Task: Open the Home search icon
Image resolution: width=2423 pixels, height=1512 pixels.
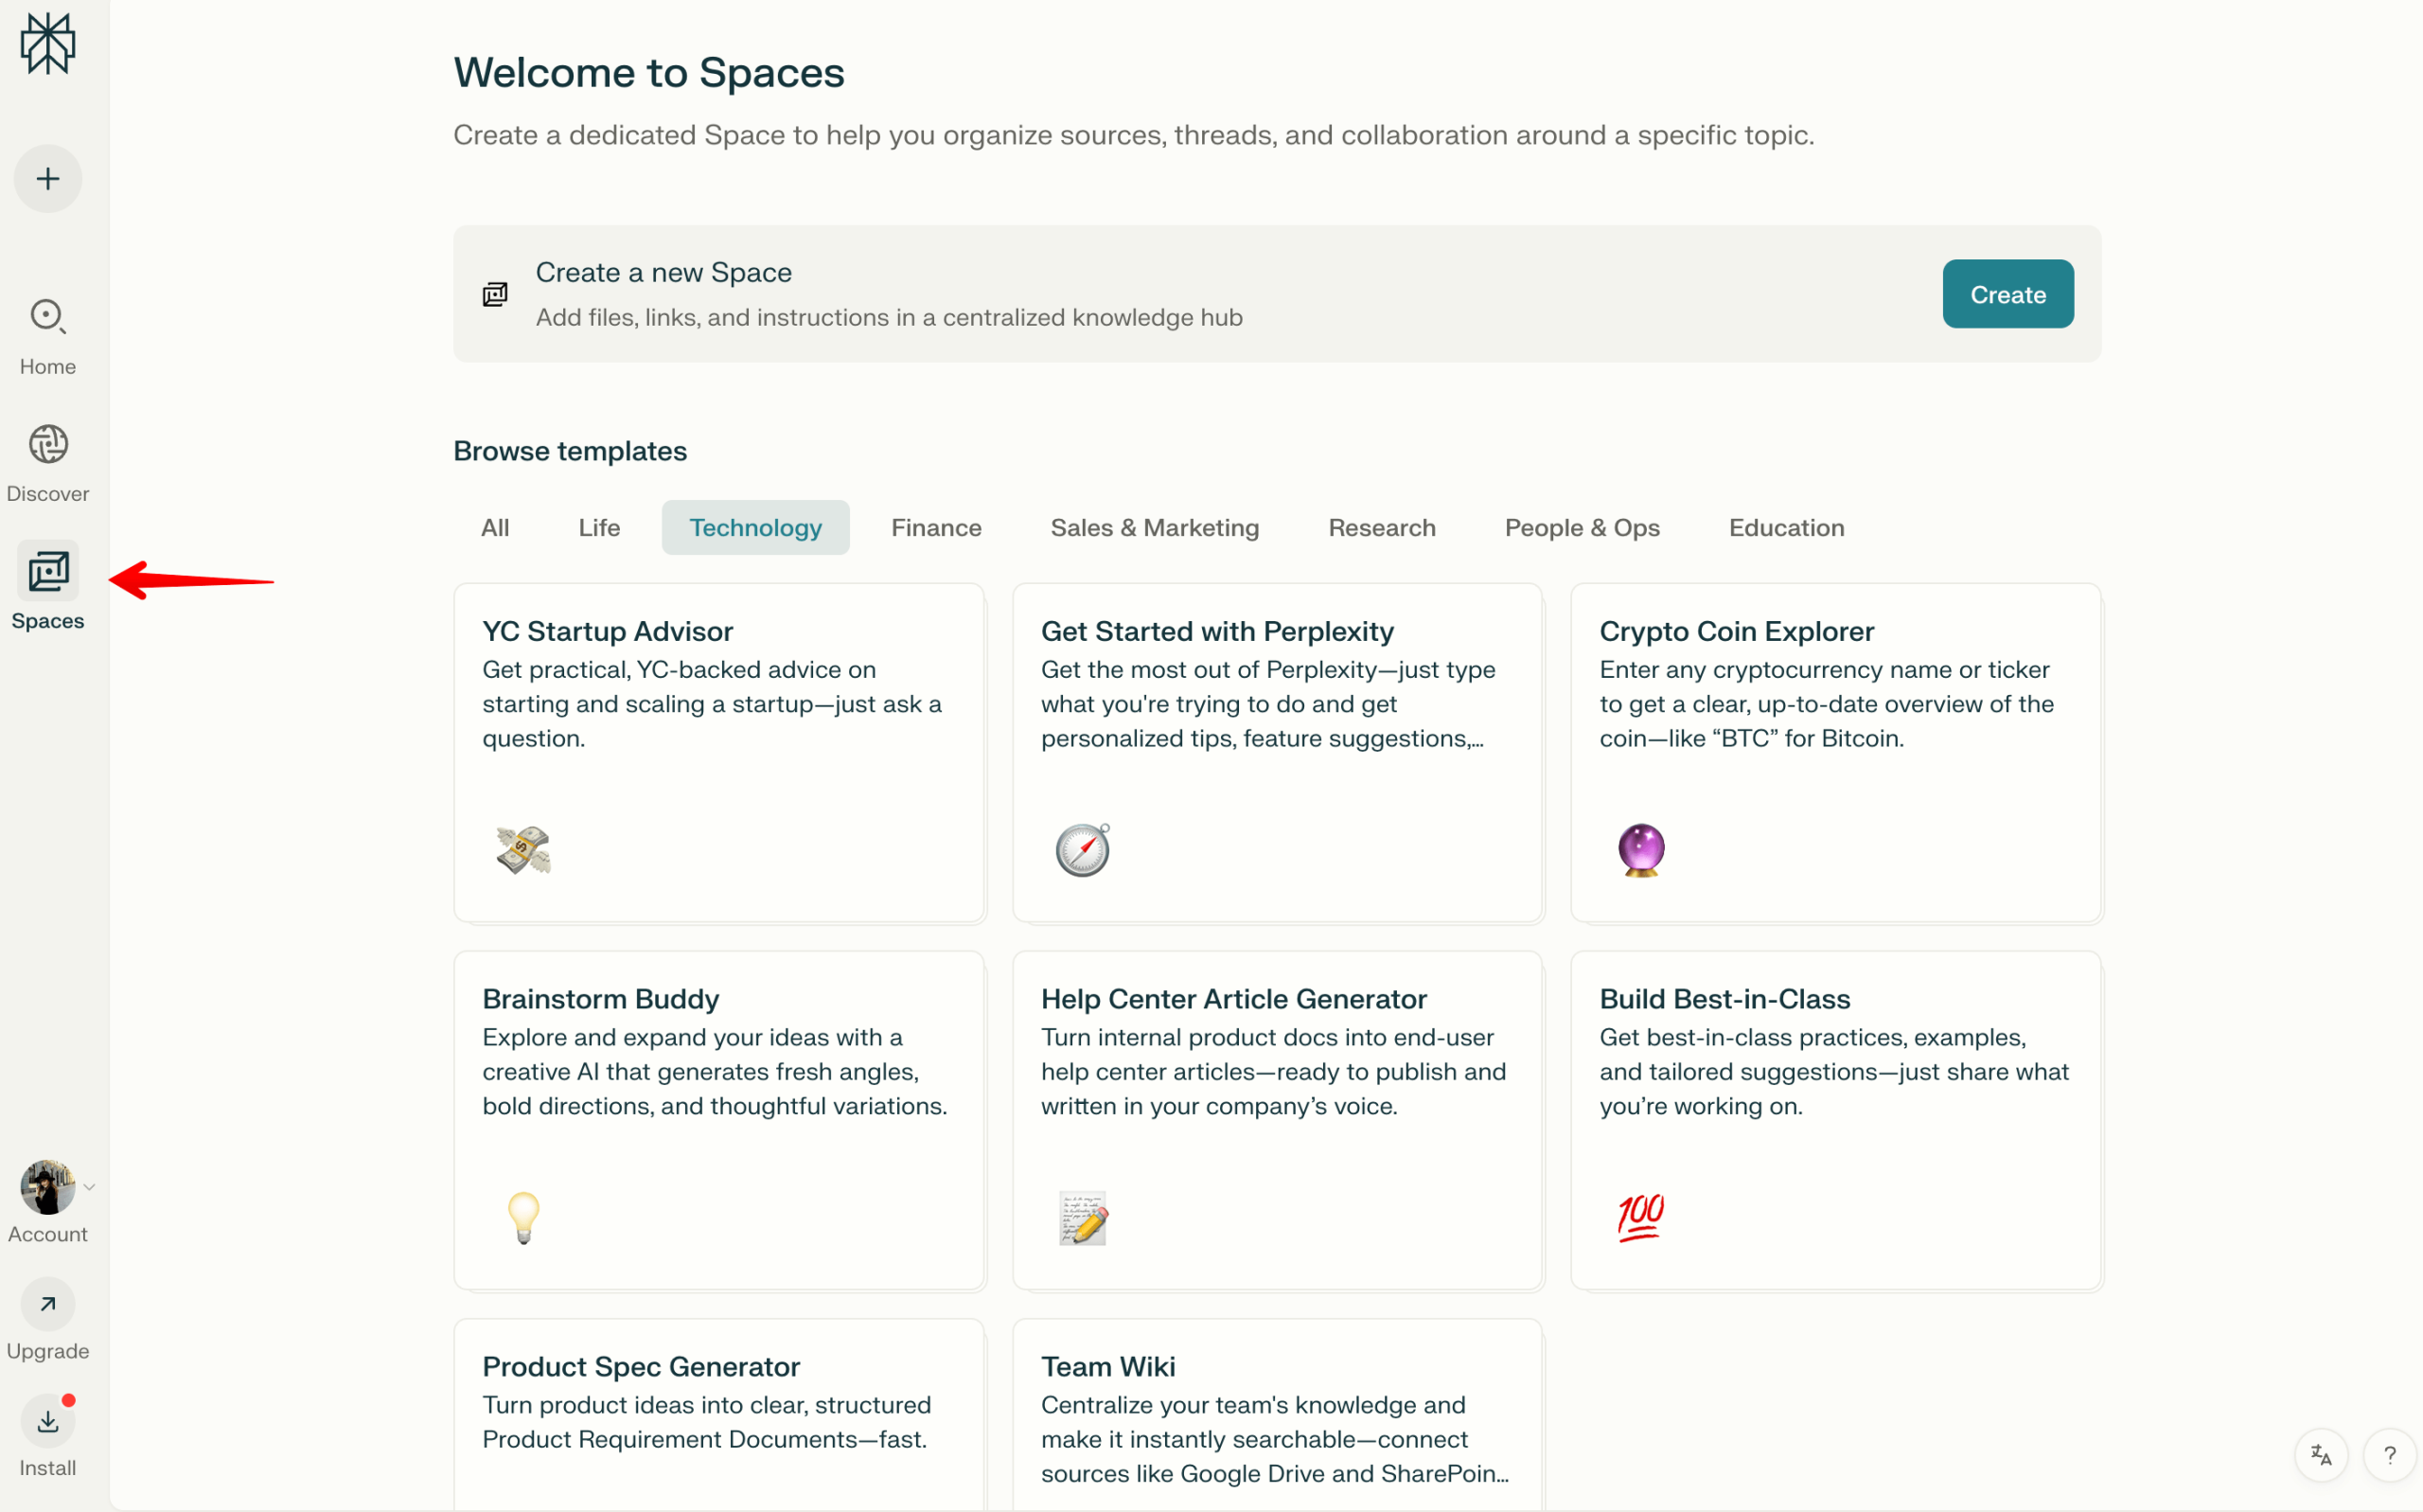Action: click(x=48, y=316)
